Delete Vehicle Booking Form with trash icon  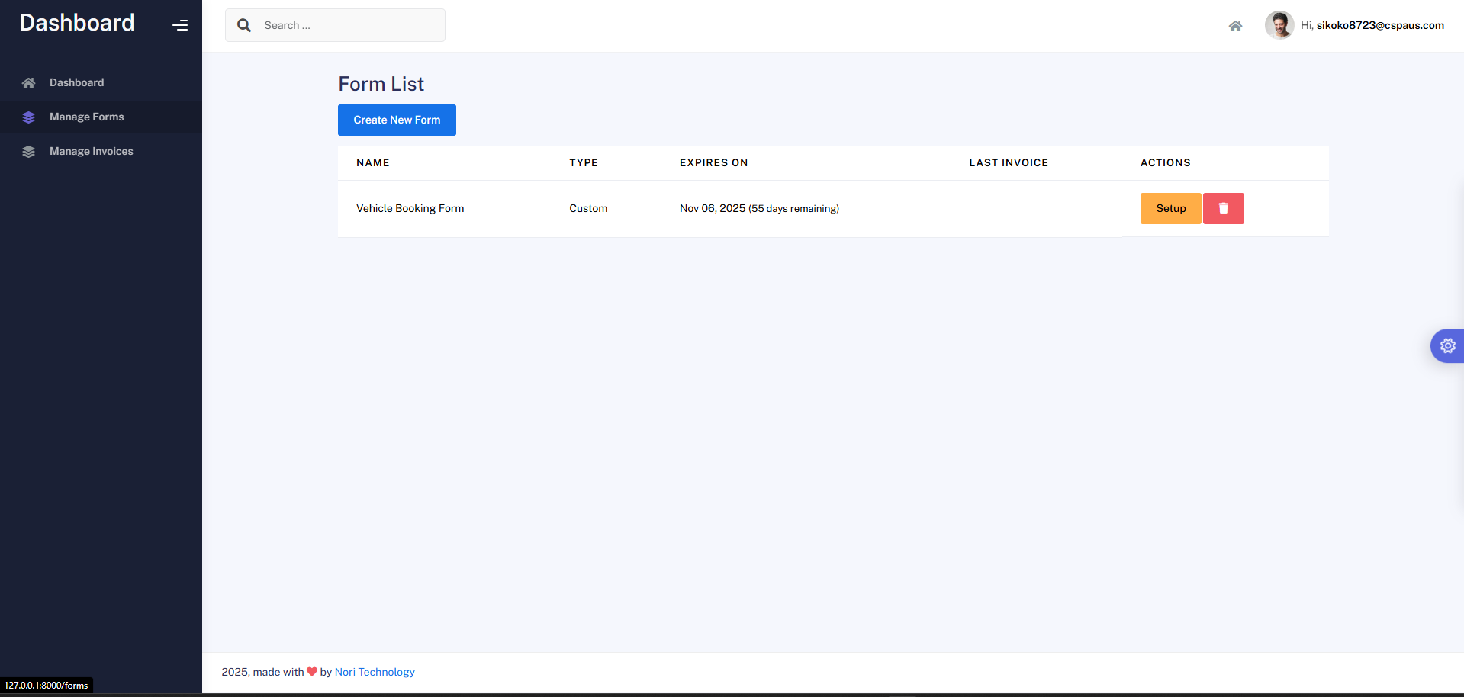pyautogui.click(x=1223, y=208)
